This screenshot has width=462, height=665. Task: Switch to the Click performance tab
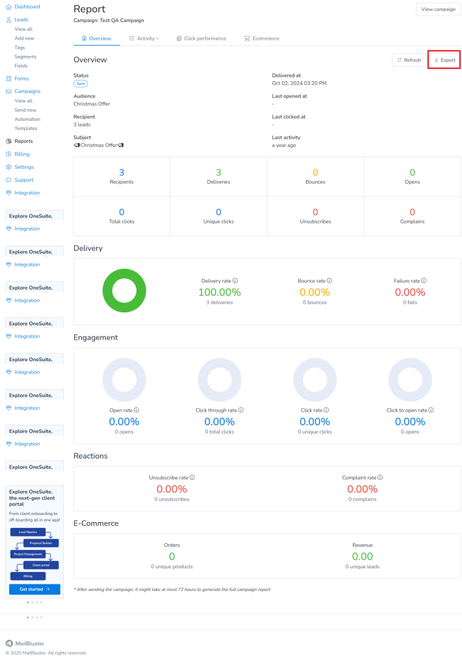(201, 38)
